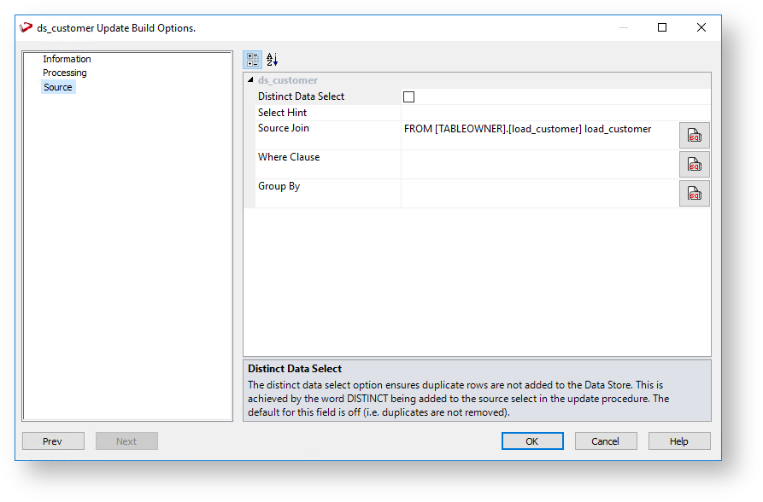Collapse the ds_customer property group
The height and width of the screenshot is (502, 763).
click(250, 79)
